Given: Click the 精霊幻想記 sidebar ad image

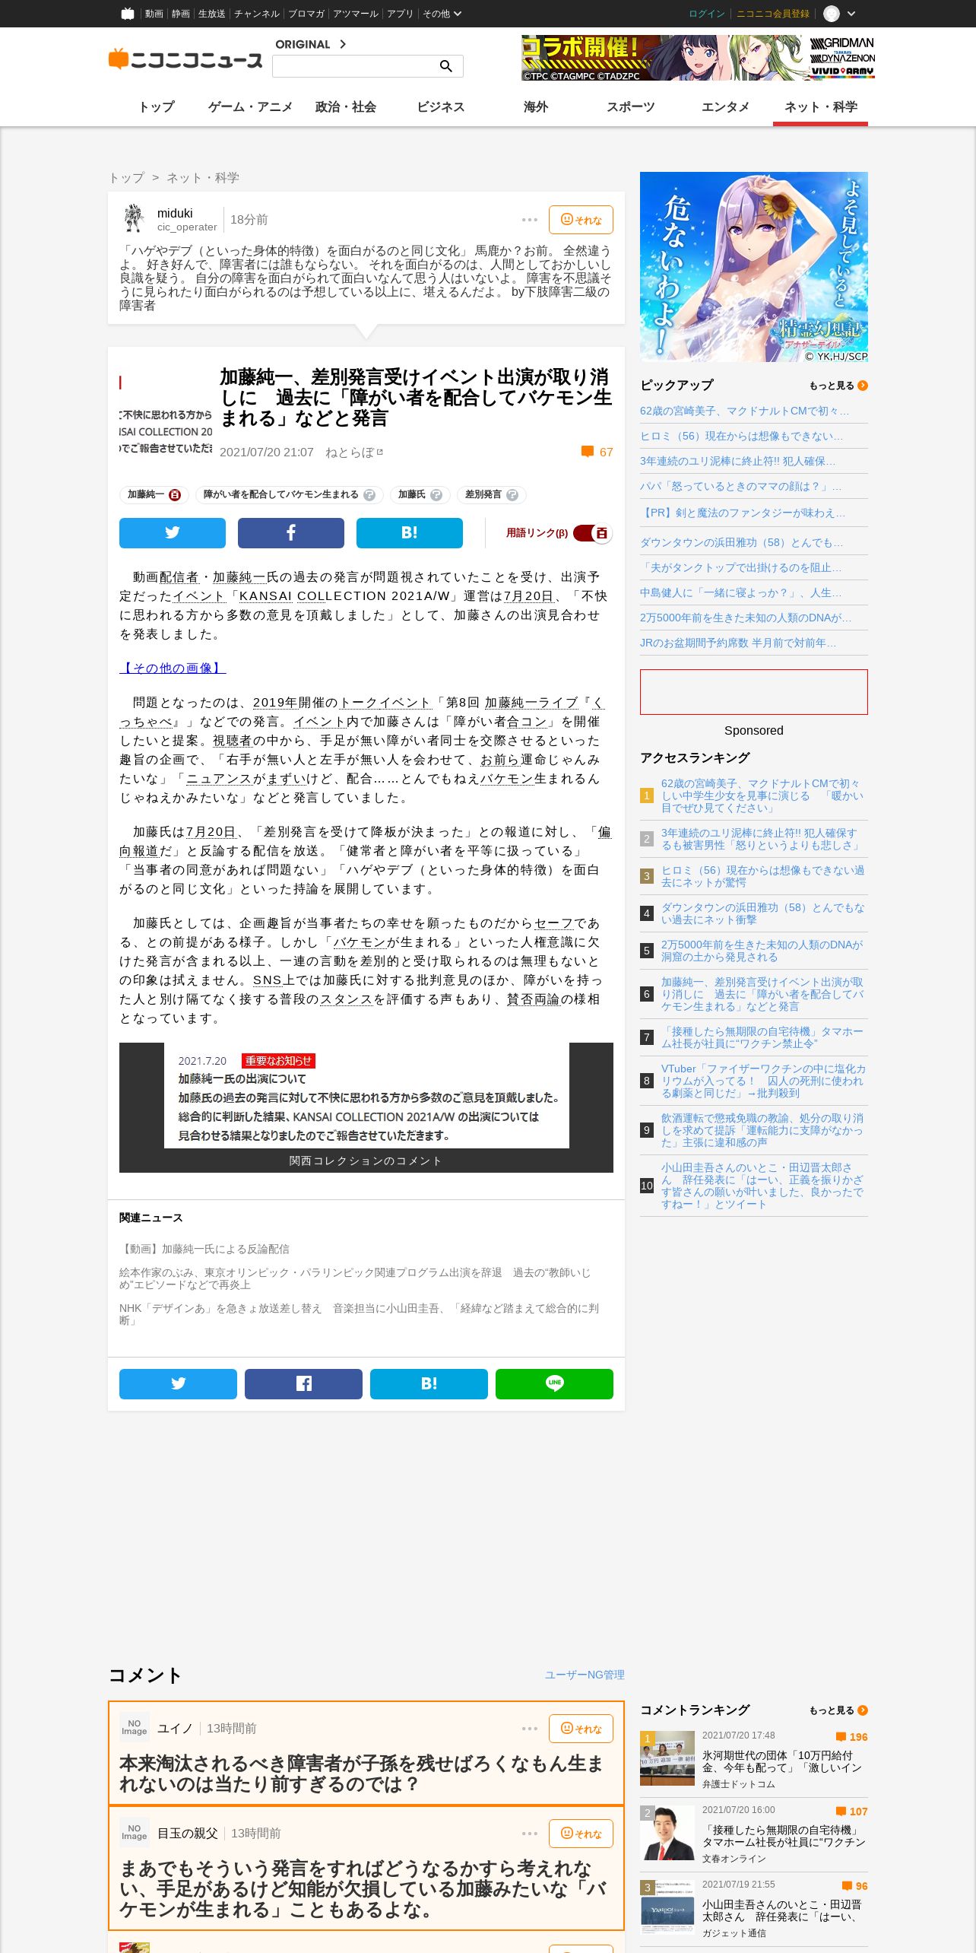Looking at the screenshot, I should (x=754, y=267).
